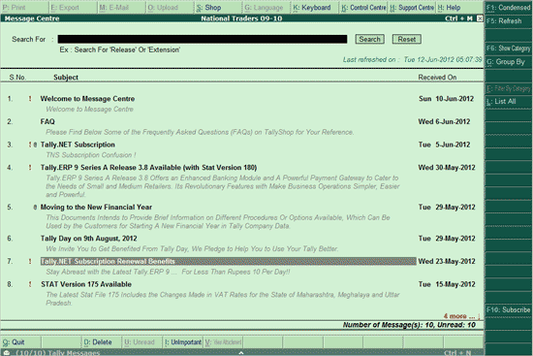Image resolution: width=533 pixels, height=356 pixels.
Task: Open the Welcome to Message Centre message
Action: (87, 99)
